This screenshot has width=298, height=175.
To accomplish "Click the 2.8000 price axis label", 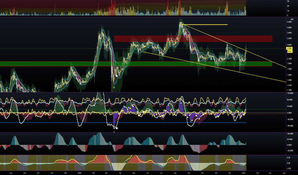I will [x=289, y=45].
